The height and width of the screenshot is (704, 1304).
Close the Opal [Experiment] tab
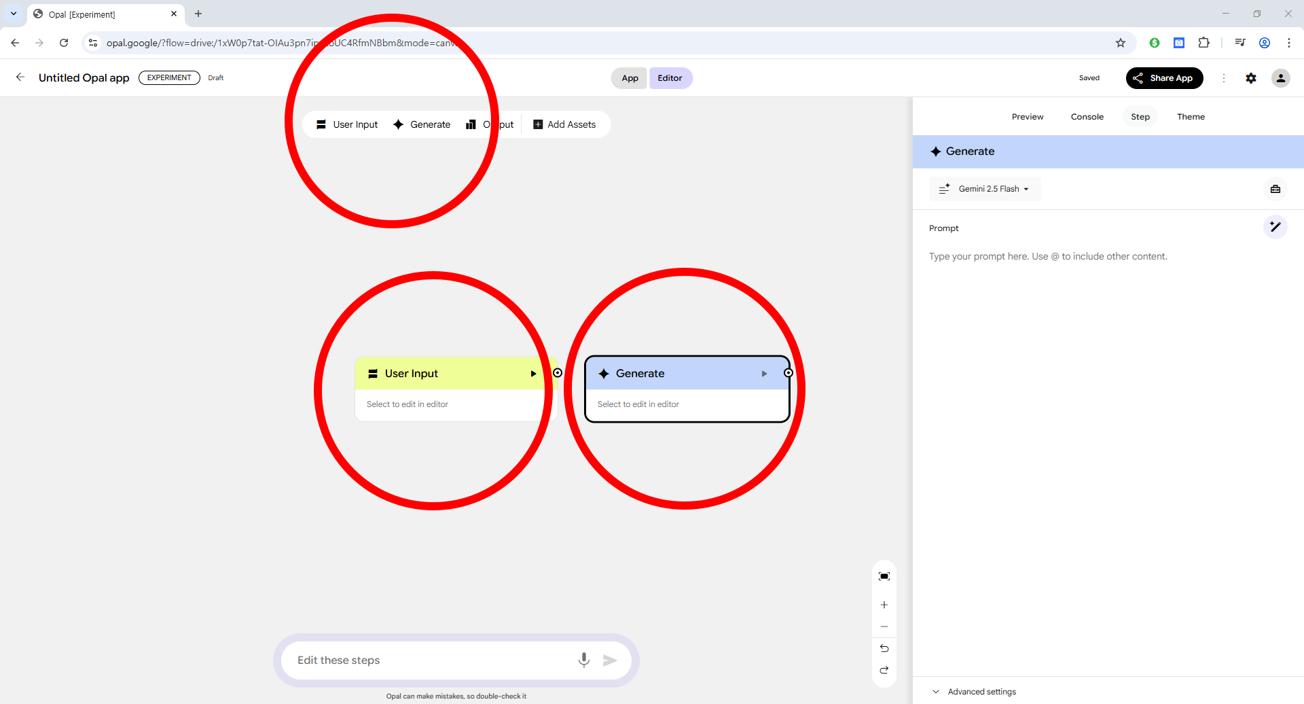pyautogui.click(x=174, y=14)
